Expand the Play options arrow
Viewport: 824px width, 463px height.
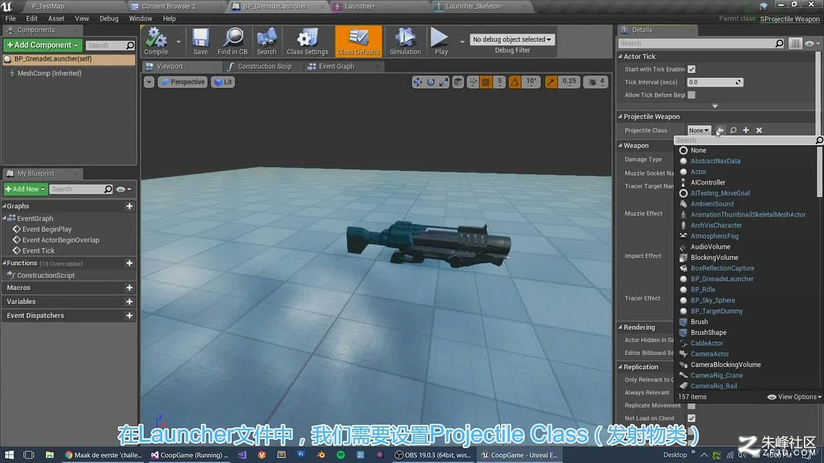[x=462, y=42]
